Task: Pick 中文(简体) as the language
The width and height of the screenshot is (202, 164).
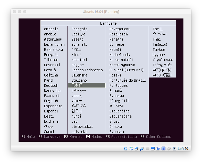Action: tap(162, 70)
